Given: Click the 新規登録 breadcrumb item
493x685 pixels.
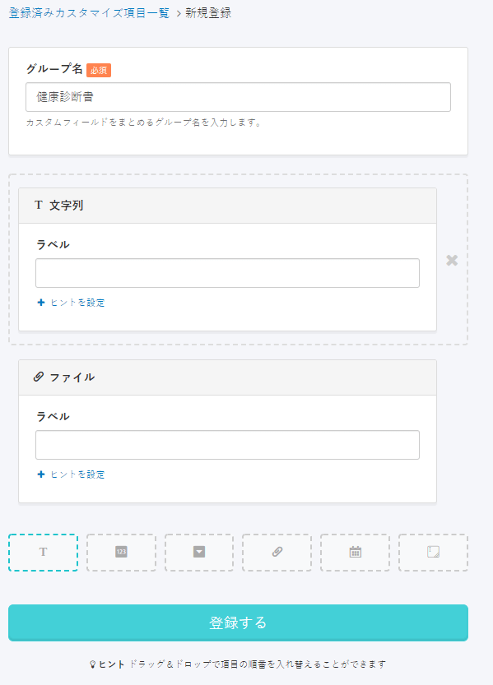Looking at the screenshot, I should [208, 13].
